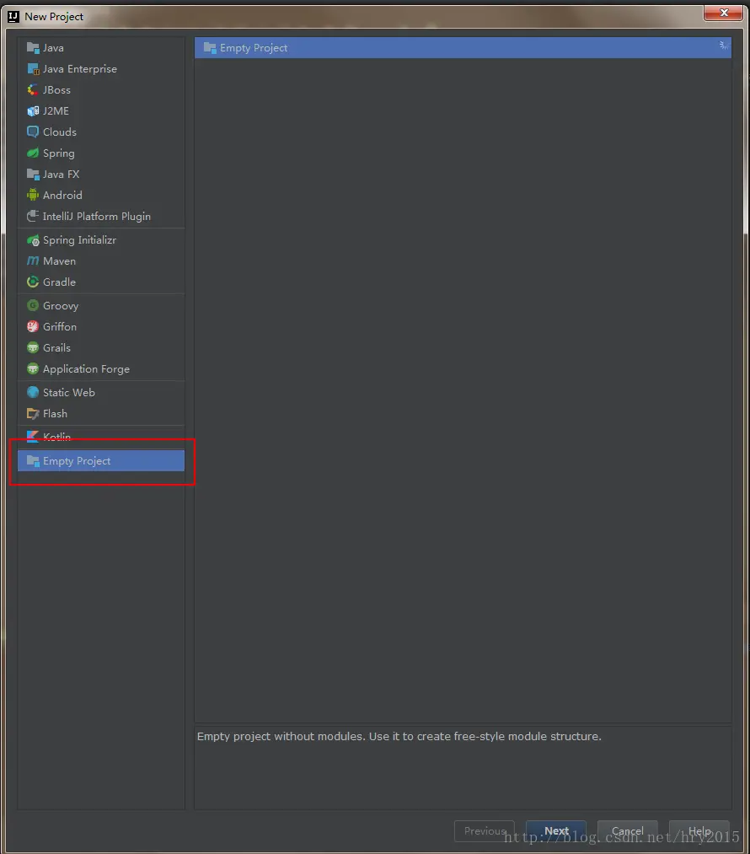Open Help for the New Project wizard

click(699, 831)
